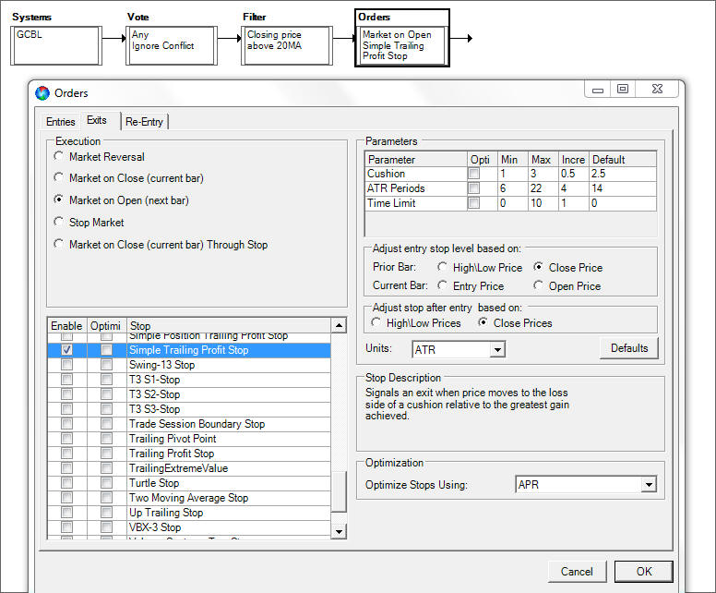
Task: Check Optimize for Simple Trailing Profit Stop
Action: [x=106, y=350]
